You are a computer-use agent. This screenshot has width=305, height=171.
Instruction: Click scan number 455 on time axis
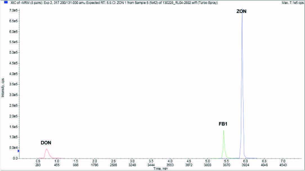pos(57,165)
